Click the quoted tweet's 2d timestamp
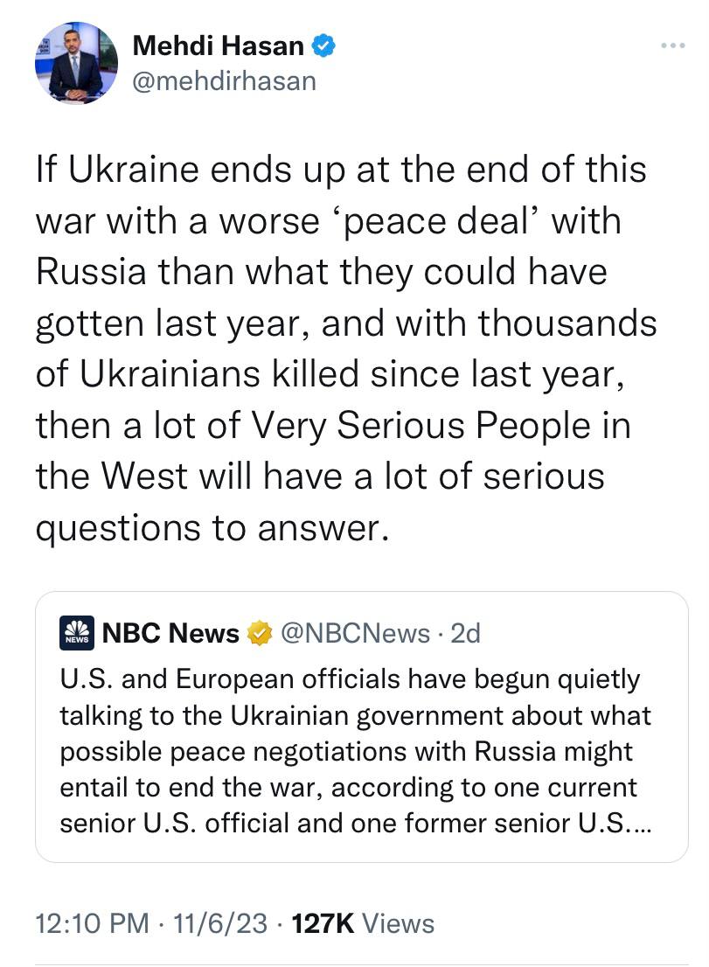Screen dimensions: 709x967 (465, 633)
